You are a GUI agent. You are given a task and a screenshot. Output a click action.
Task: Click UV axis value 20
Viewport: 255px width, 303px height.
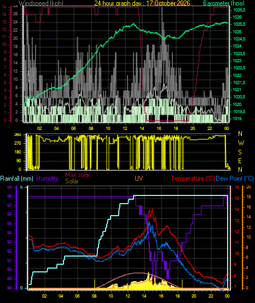(x=248, y=187)
